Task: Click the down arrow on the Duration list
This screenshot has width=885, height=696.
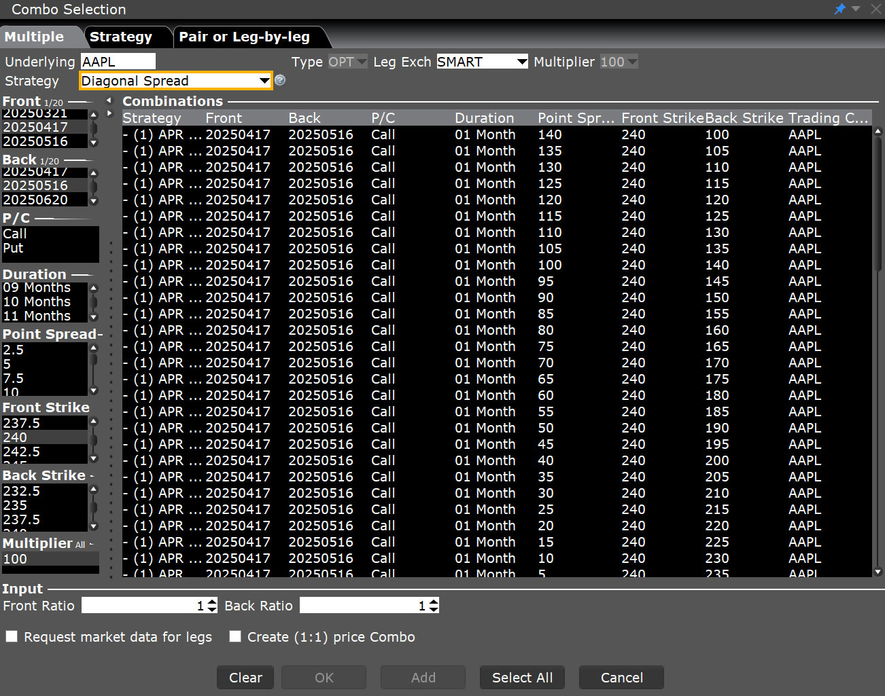Action: (93, 316)
